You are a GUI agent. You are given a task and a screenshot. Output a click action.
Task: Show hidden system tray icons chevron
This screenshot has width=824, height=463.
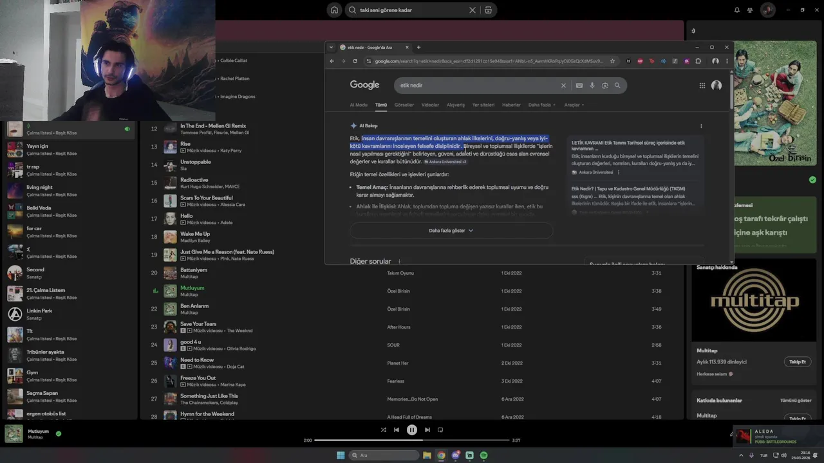742,455
